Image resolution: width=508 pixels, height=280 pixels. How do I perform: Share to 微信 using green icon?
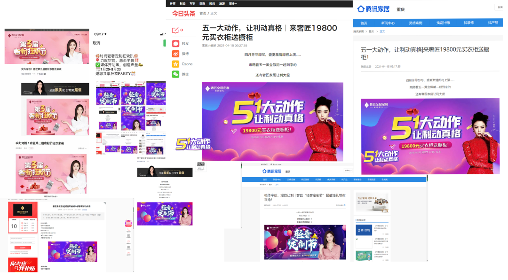175,74
